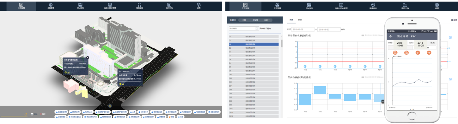This screenshot has height=124, width=458.
Task: Select the 全部 filter tab
Action: pos(244,20)
